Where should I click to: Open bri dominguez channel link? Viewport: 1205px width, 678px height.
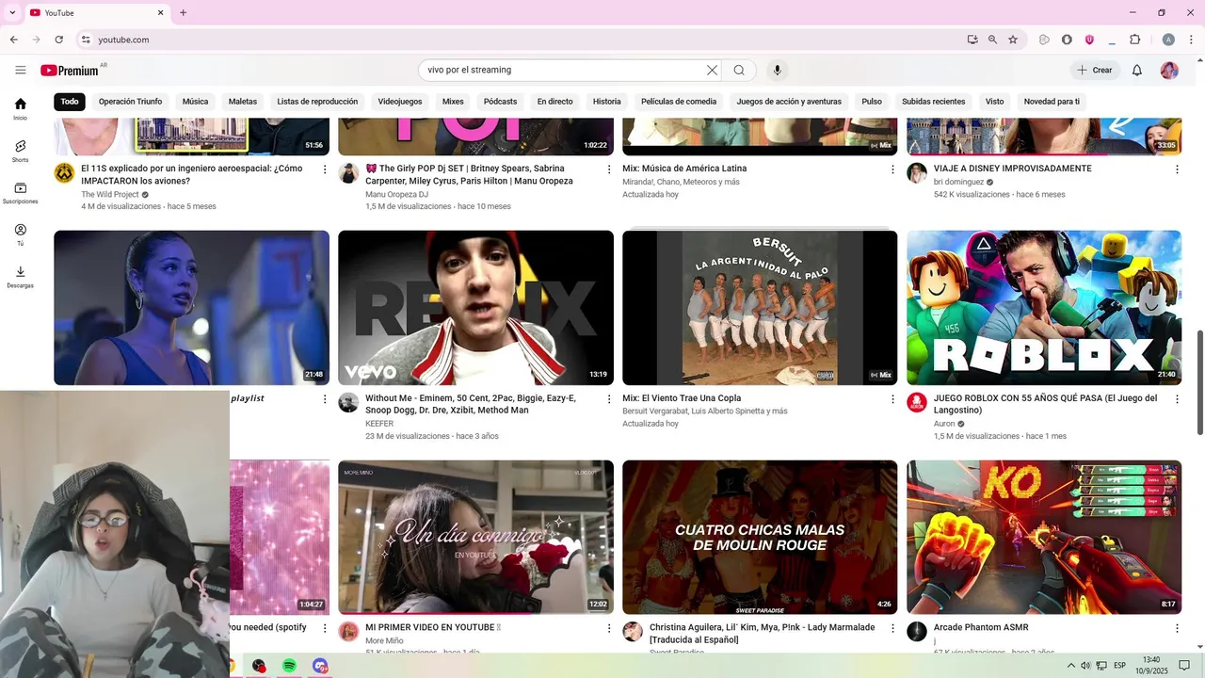point(958,182)
